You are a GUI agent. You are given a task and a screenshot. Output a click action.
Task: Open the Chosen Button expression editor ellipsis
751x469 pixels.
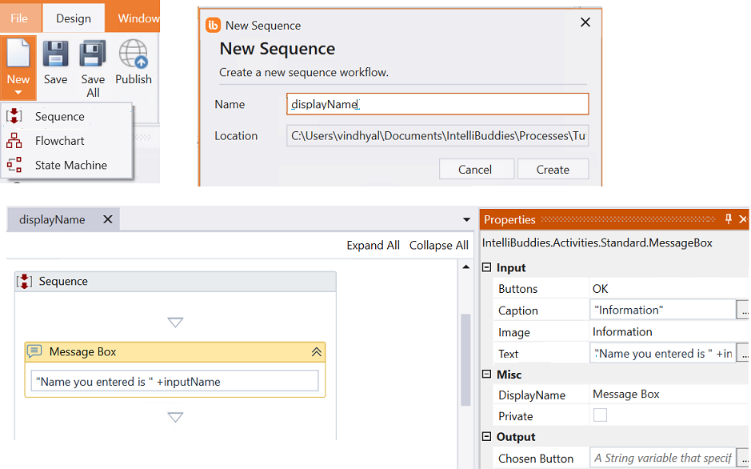(x=743, y=458)
